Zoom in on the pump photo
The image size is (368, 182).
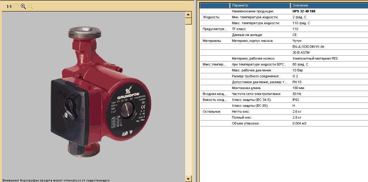click(x=23, y=7)
